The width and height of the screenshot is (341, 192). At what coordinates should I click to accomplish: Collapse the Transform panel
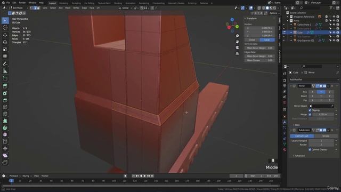(x=245, y=19)
